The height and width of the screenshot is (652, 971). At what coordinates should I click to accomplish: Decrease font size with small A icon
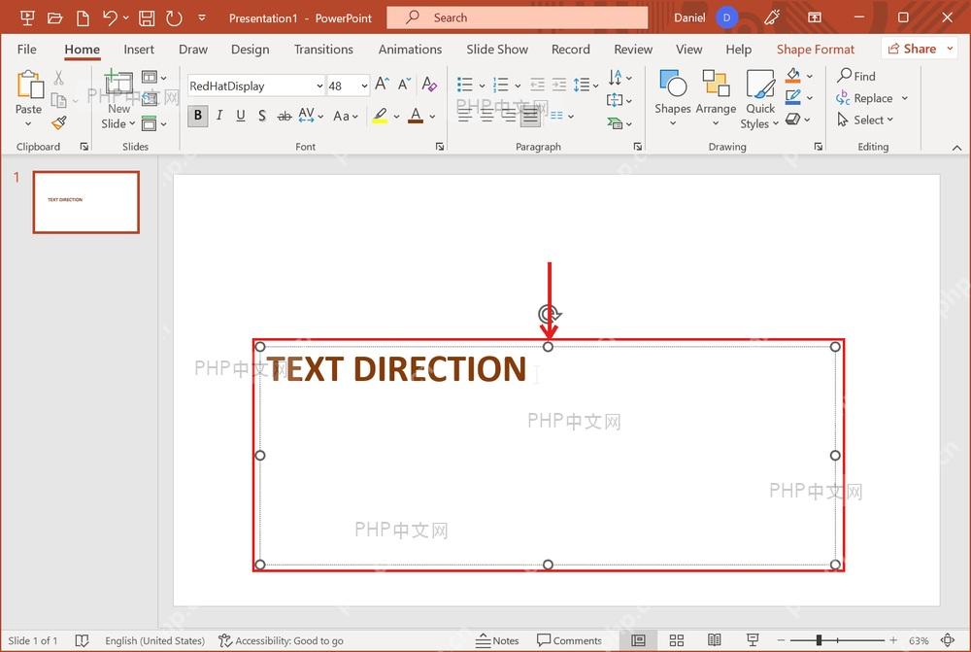coord(404,84)
